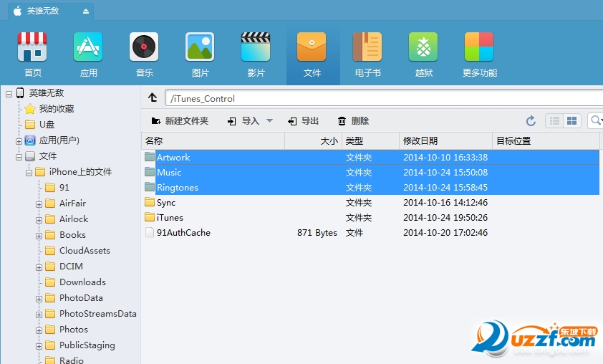This screenshot has width=603, height=364.
Task: Sort by 类型 type column header
Action: (x=371, y=141)
